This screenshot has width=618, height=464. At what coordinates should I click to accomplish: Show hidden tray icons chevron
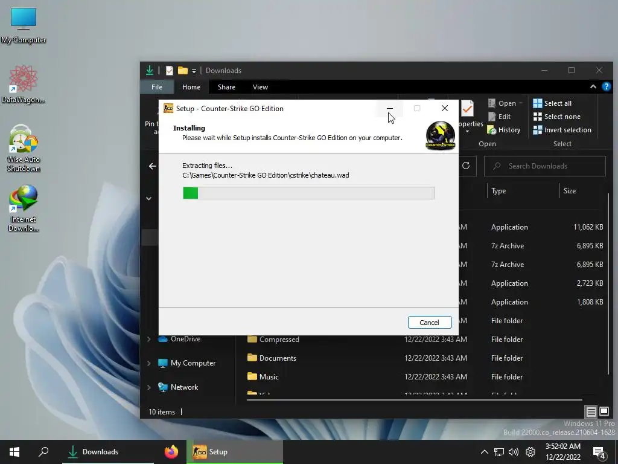485,452
